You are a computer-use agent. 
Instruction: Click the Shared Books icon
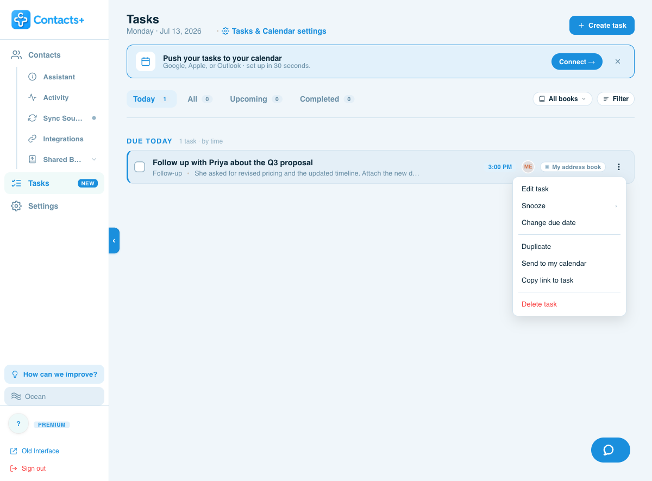pyautogui.click(x=33, y=159)
